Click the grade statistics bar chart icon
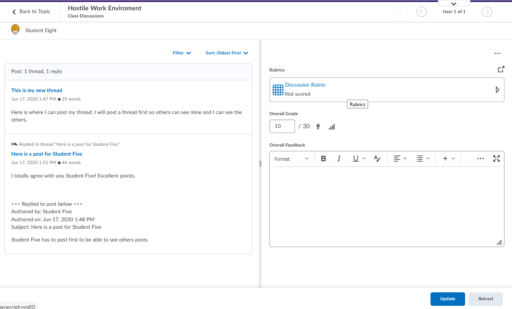Viewport: 512px width, 309px height. (x=332, y=127)
